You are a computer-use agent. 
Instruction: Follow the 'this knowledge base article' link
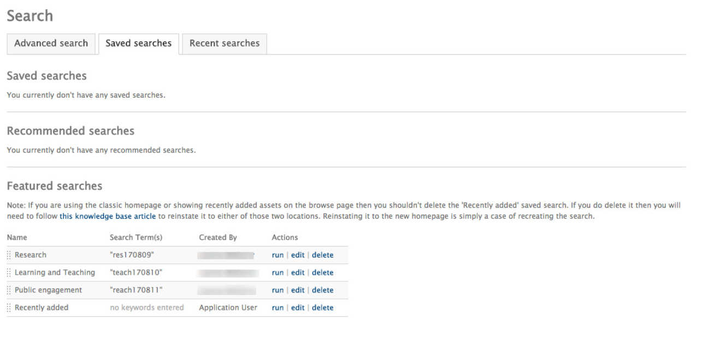coord(108,216)
